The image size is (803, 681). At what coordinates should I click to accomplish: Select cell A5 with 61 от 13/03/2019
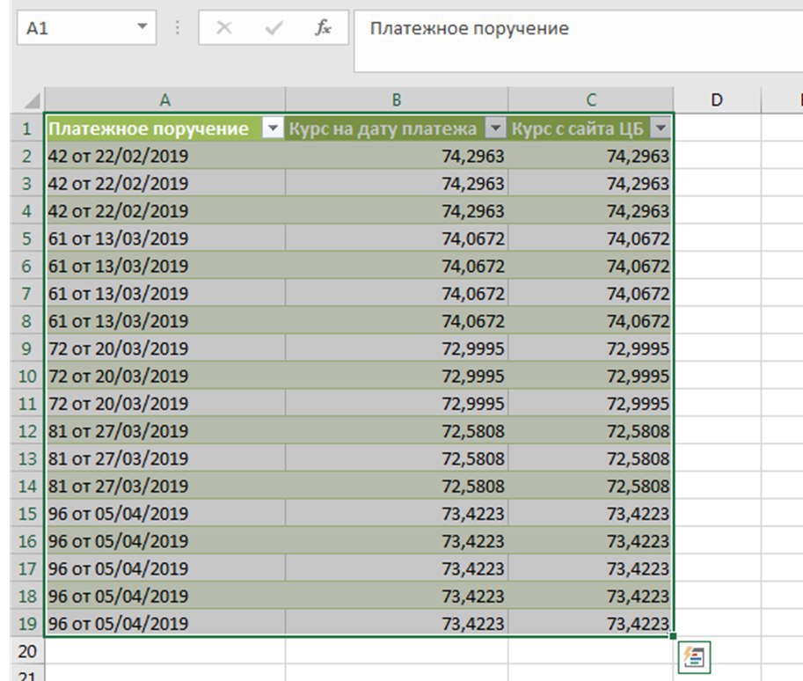pos(164,238)
